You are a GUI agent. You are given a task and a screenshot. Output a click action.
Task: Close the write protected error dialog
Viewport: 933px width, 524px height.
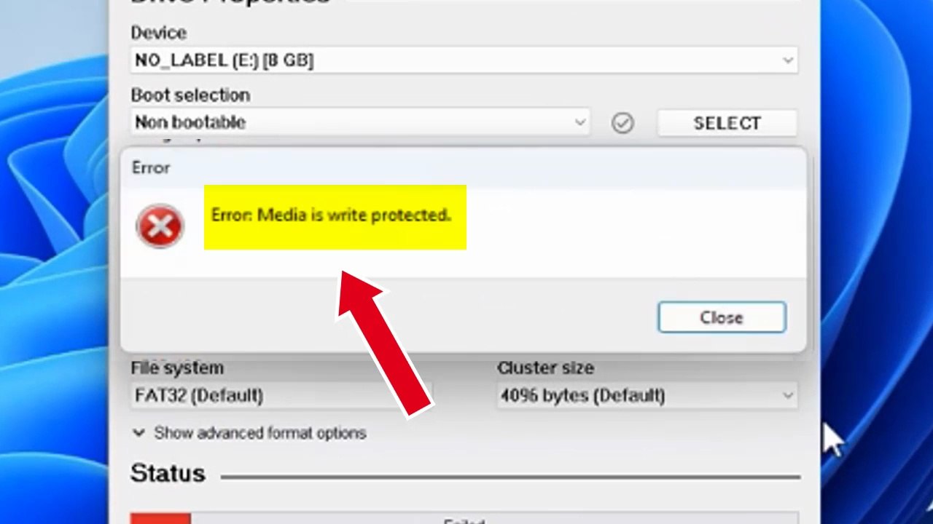pos(722,318)
